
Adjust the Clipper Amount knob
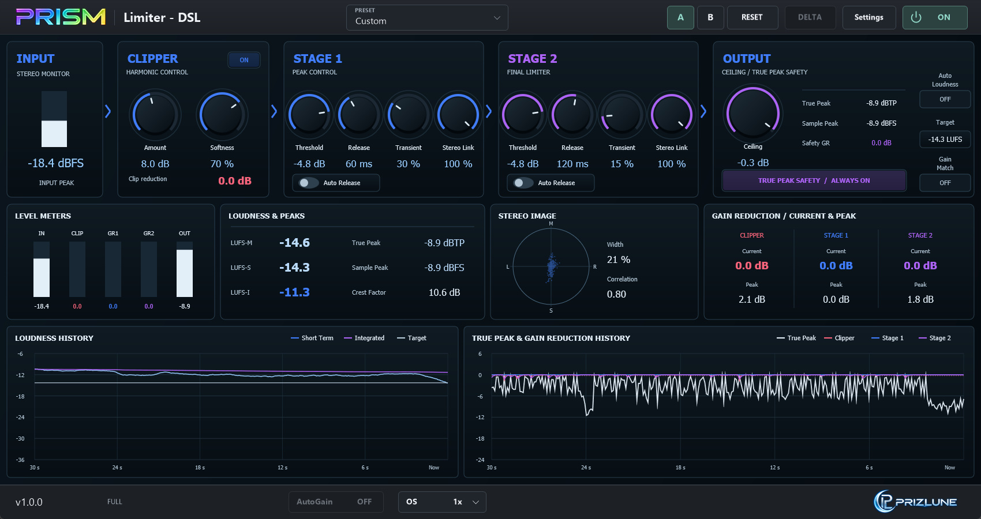tap(155, 115)
